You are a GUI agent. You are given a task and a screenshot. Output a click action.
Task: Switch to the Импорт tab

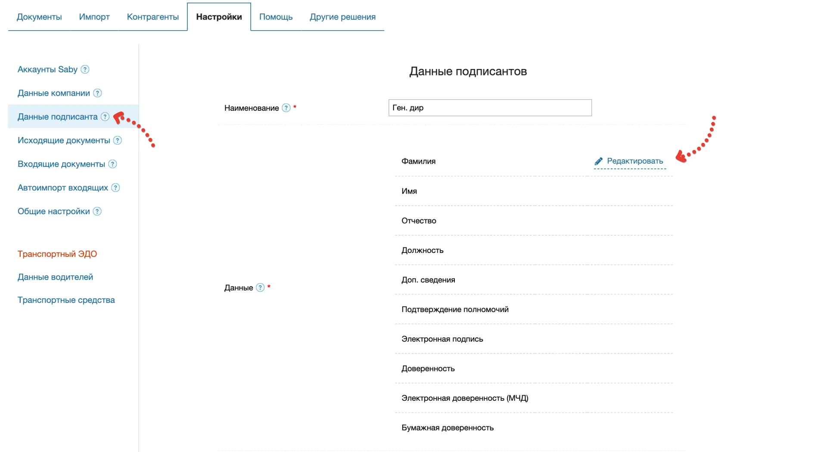(94, 17)
